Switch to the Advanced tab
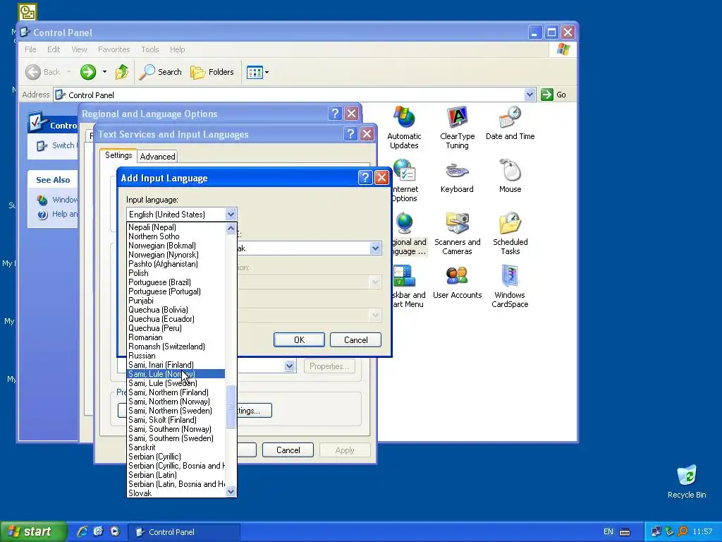Image resolution: width=722 pixels, height=542 pixels. point(157,156)
